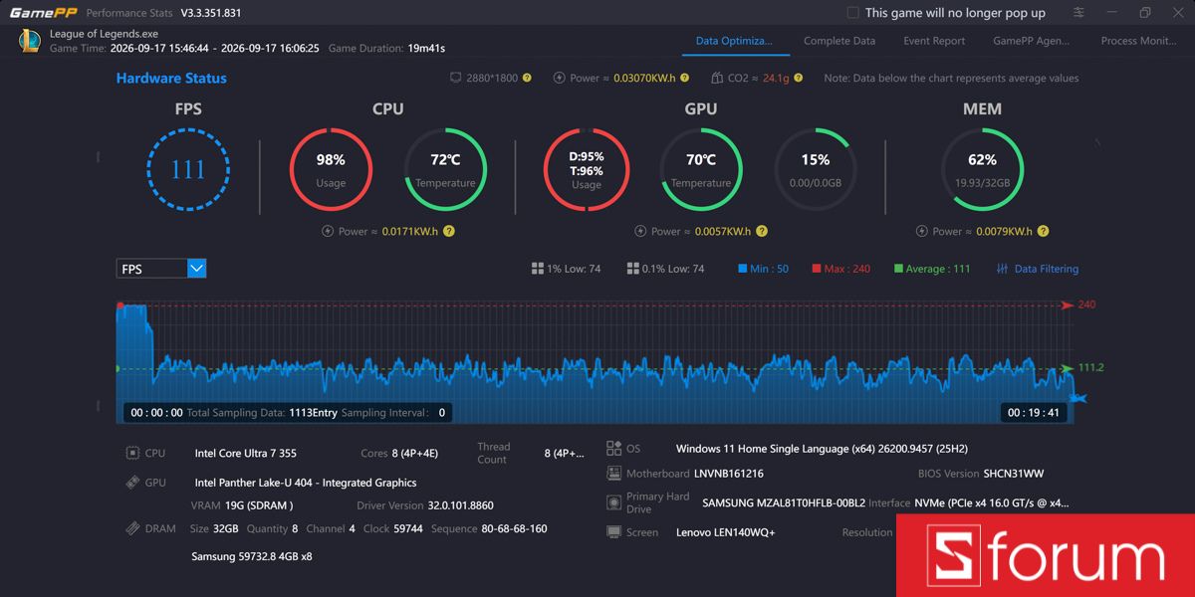
Task: Click the CPU chip icon in specs
Action: 132,453
